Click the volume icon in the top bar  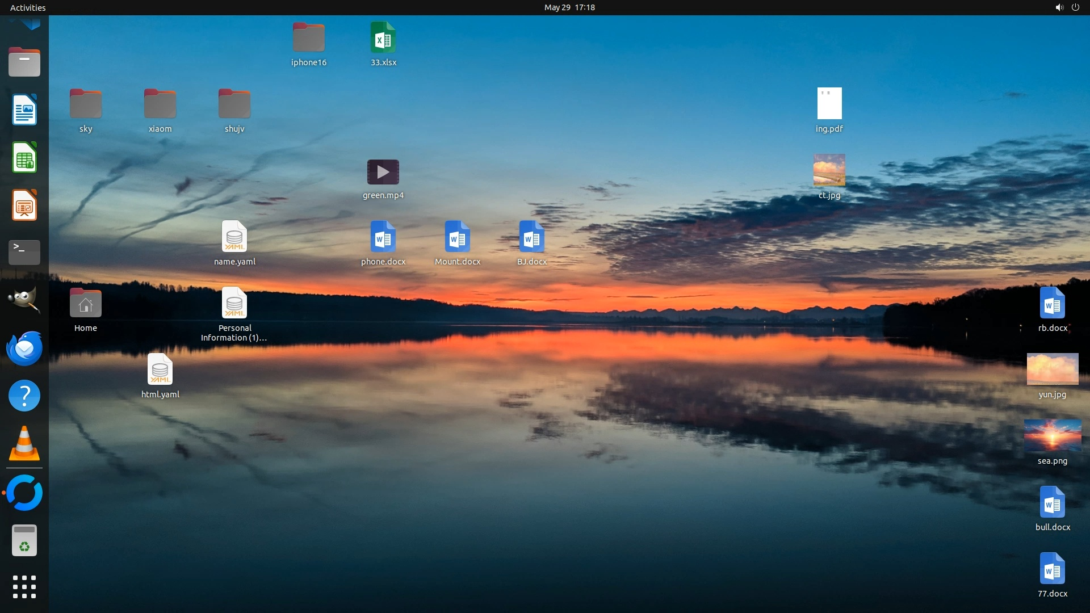click(1059, 7)
